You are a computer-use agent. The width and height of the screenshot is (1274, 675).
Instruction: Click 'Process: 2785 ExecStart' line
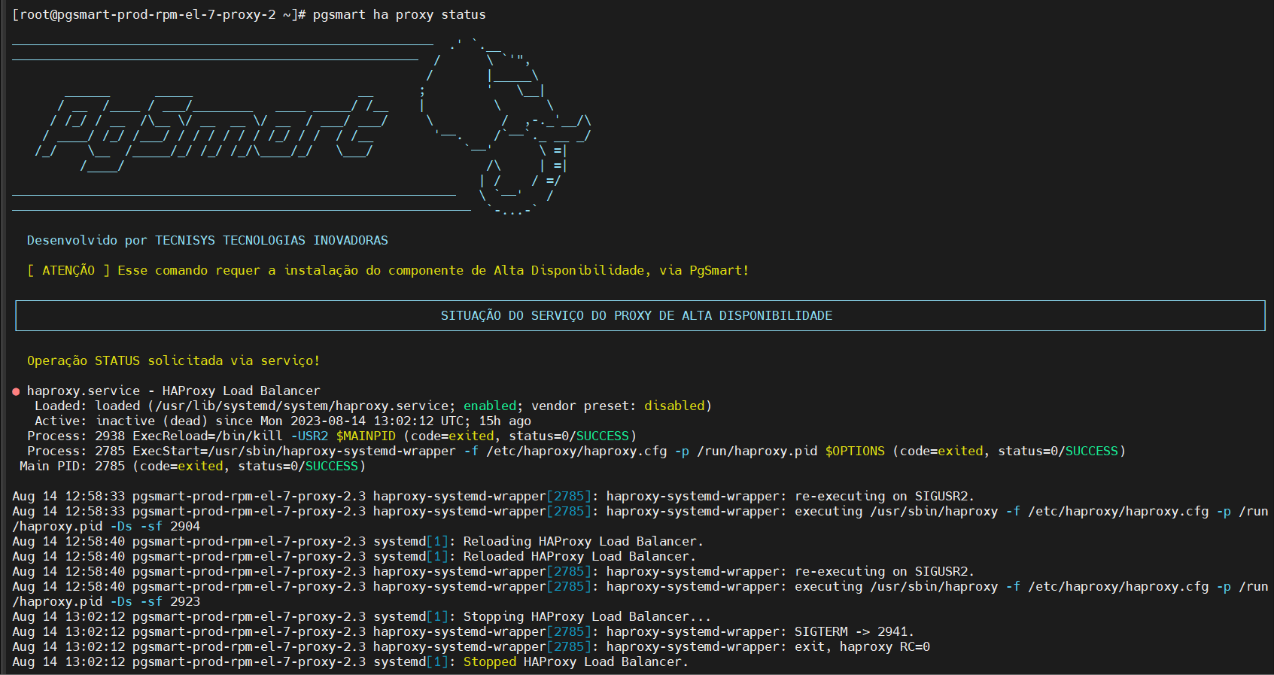[x=576, y=451]
